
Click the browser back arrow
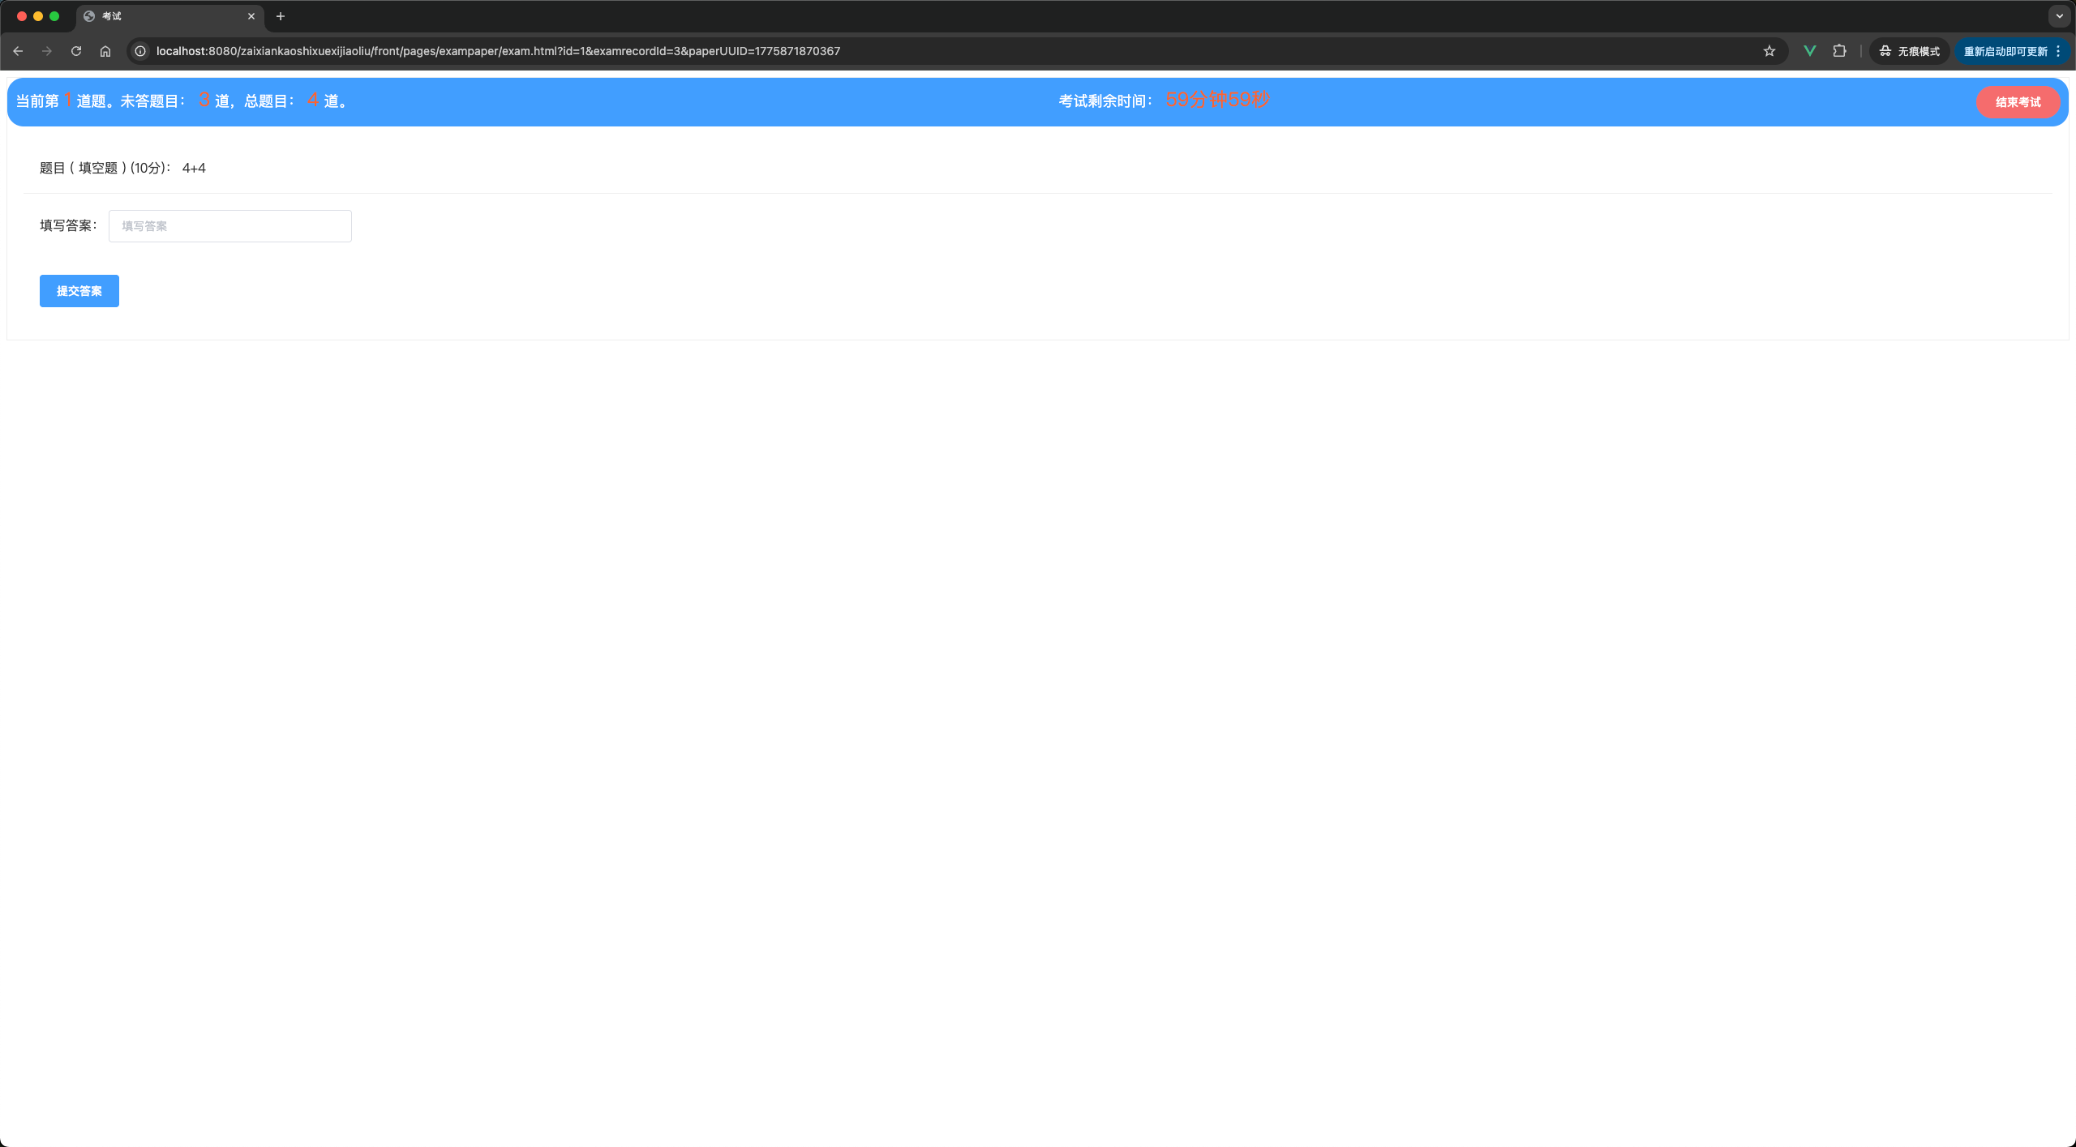(18, 51)
